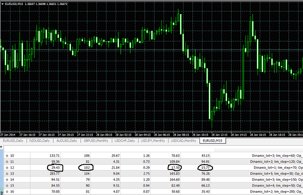Screen dimensions: 303x195
Task: Open the GBPUSD,Monthly chart tab
Action: (x=96, y=141)
